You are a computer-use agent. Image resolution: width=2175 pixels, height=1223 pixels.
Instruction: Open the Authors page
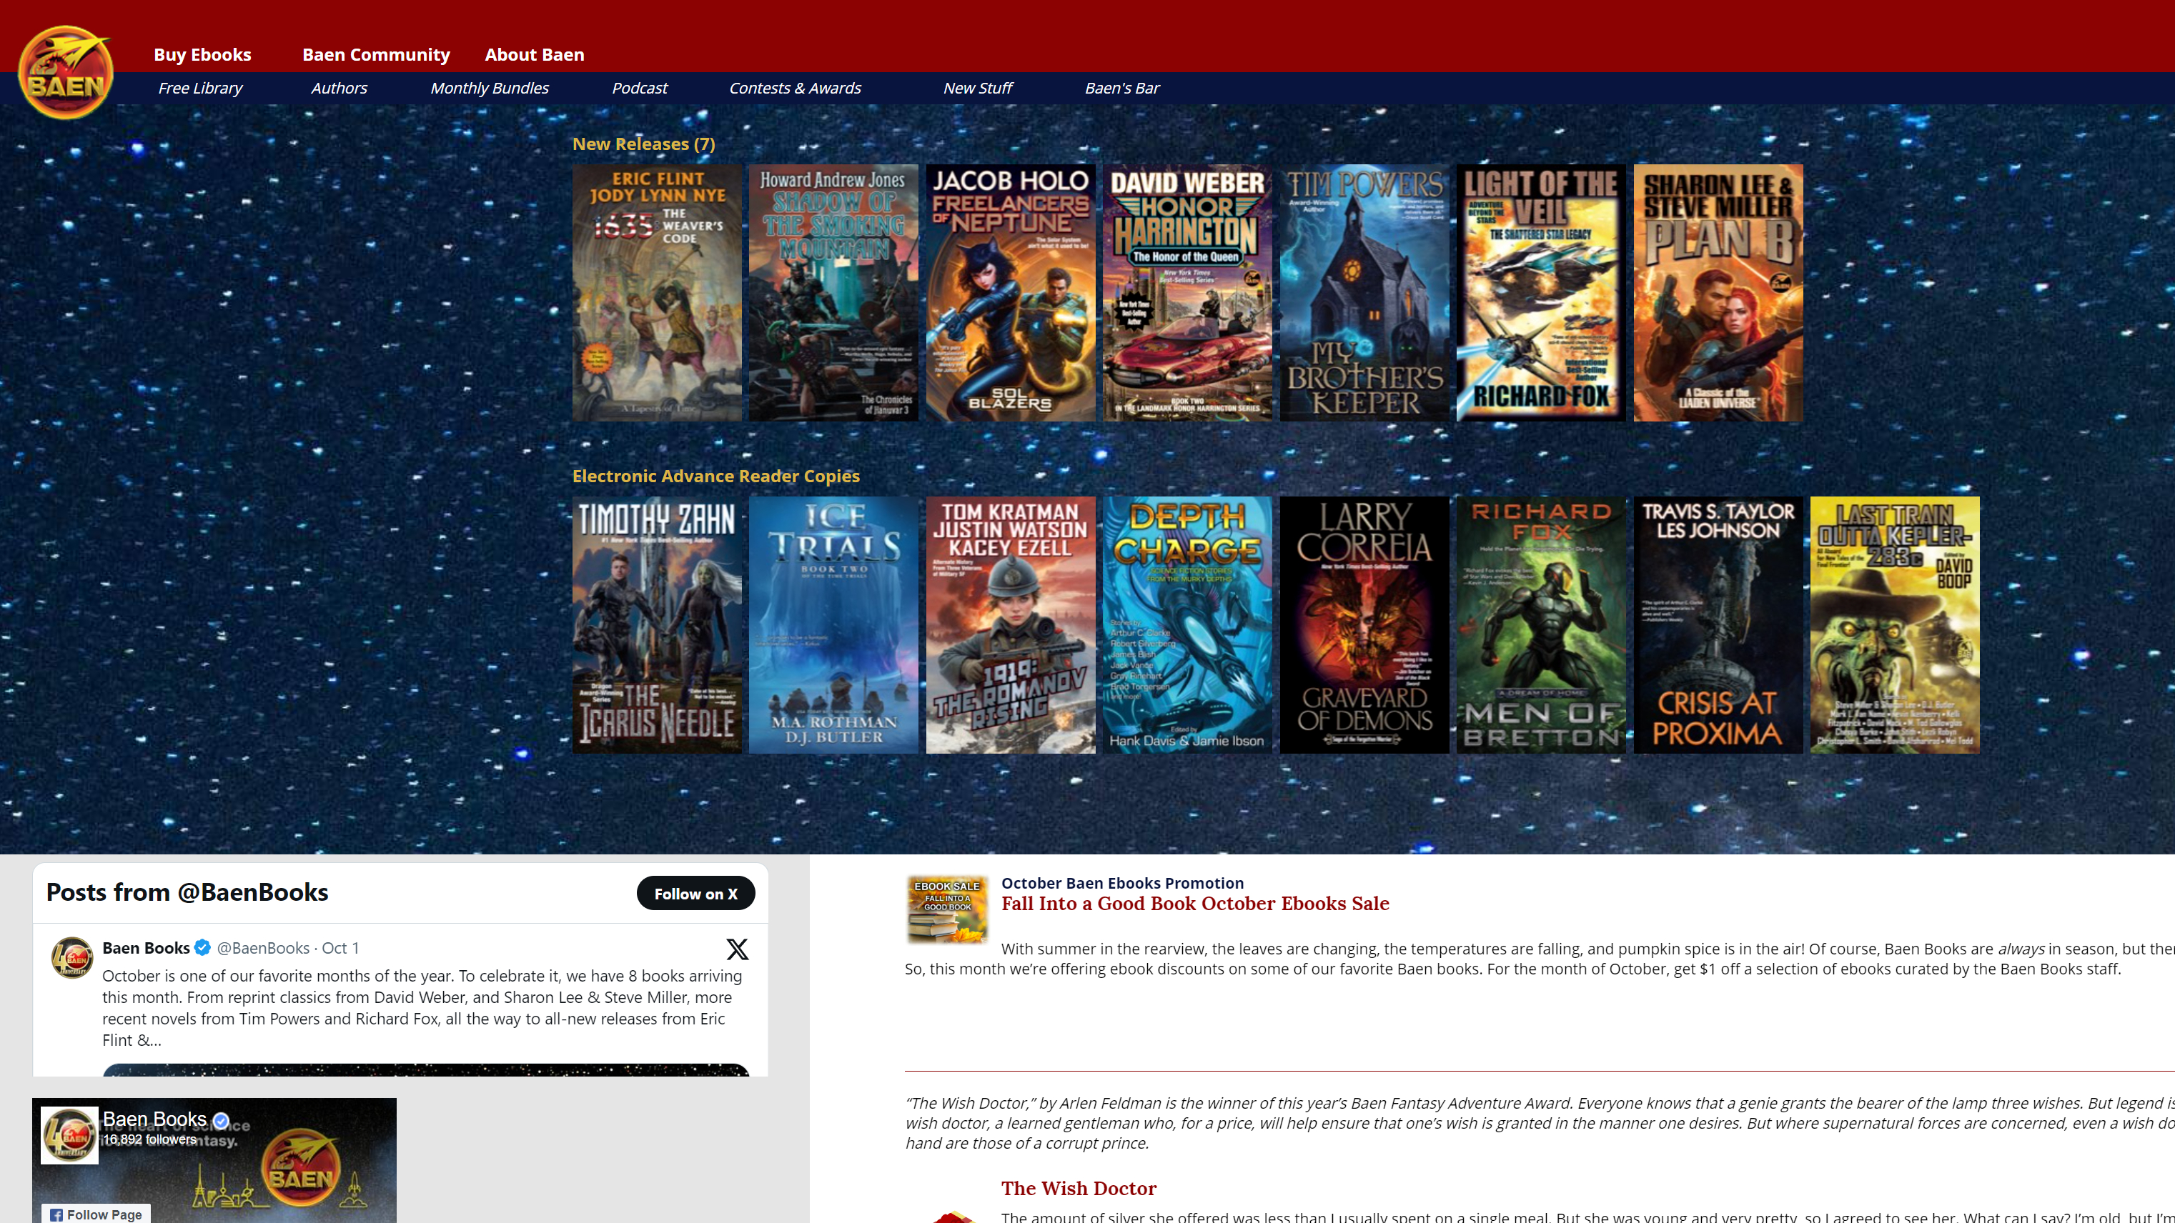pos(339,88)
